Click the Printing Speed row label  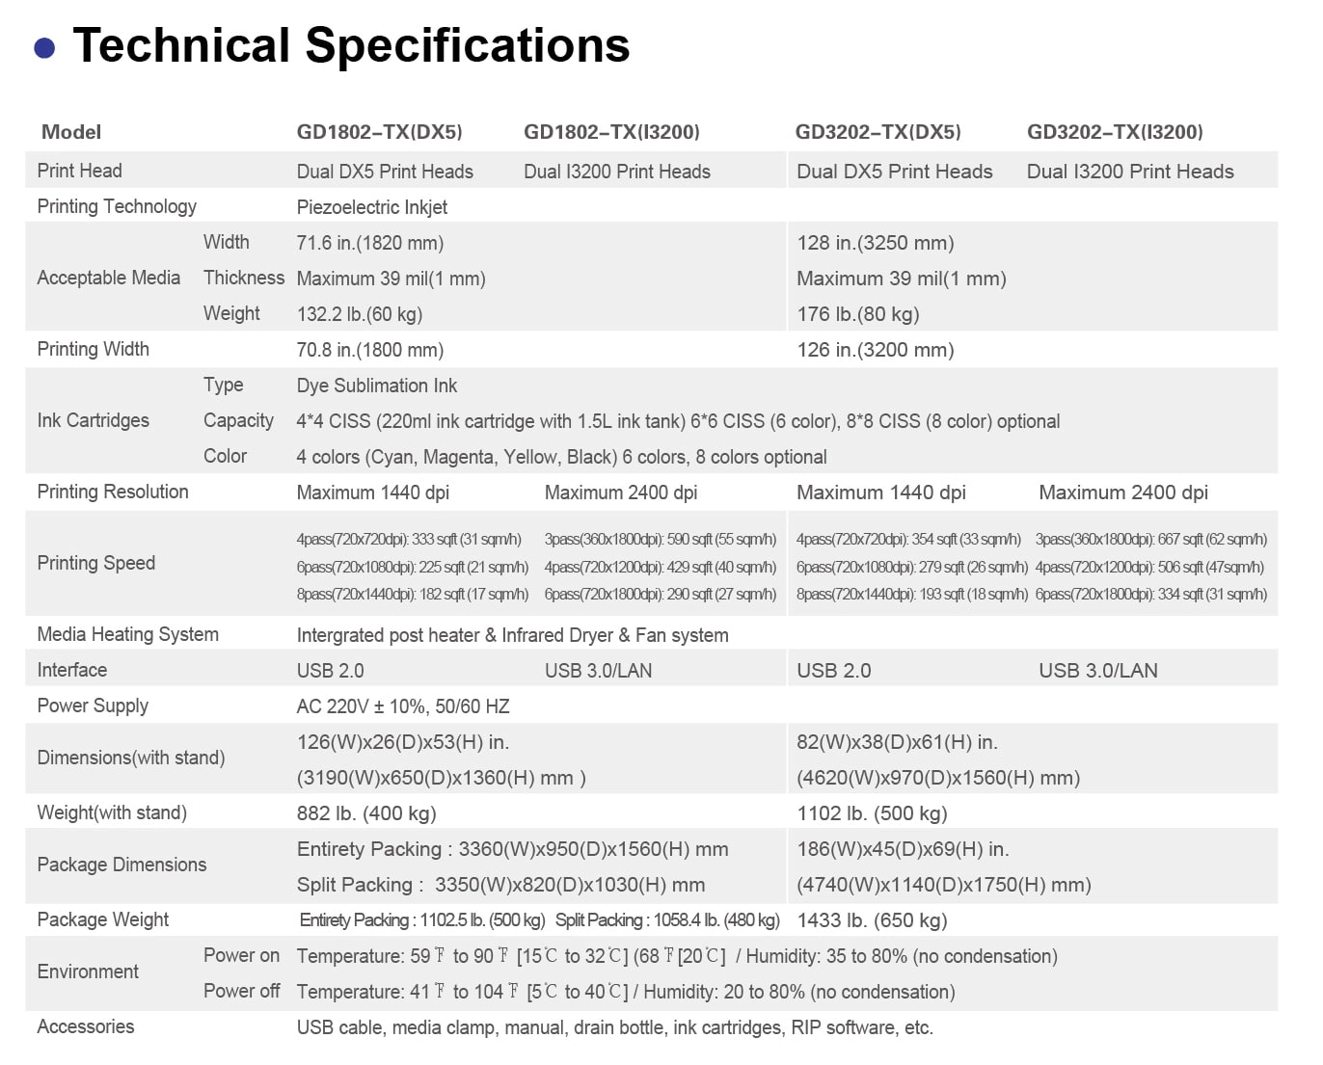(x=95, y=563)
